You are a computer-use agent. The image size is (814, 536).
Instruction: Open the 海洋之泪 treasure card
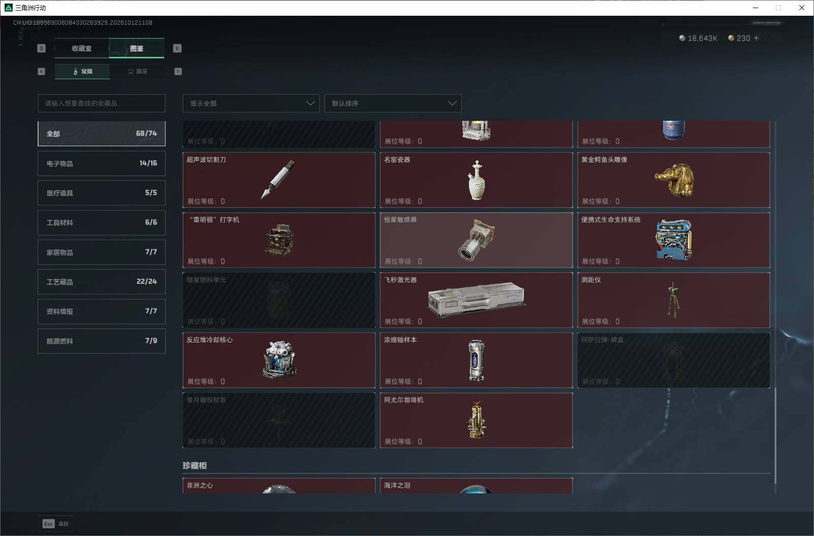tap(476, 486)
